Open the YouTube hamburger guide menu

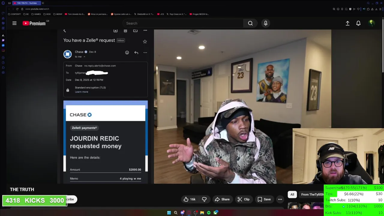pos(14,23)
